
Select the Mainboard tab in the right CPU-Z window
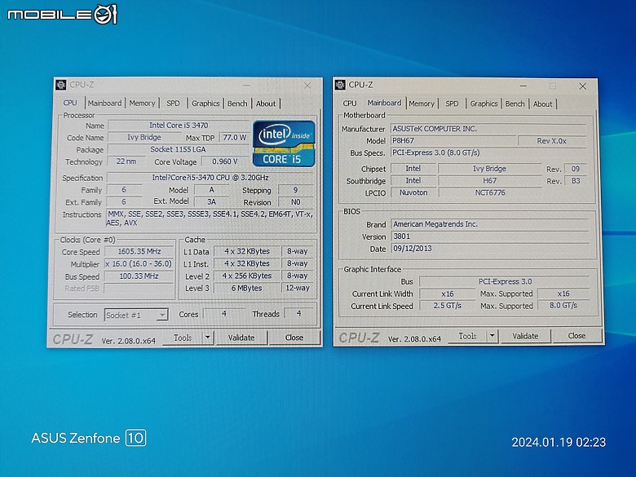(x=384, y=103)
